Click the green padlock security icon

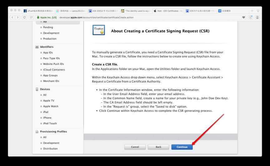click(x=38, y=17)
